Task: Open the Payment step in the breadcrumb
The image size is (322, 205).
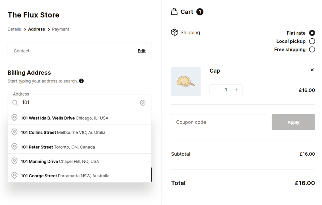Action: (60, 29)
